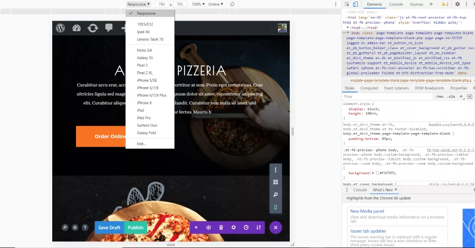475x248 pixels.
Task: Click the #f1f5f9 color swatch
Action: point(377,173)
